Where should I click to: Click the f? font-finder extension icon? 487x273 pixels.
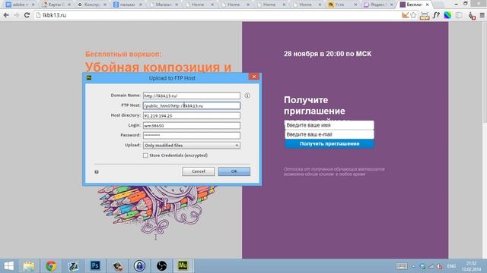point(436,15)
